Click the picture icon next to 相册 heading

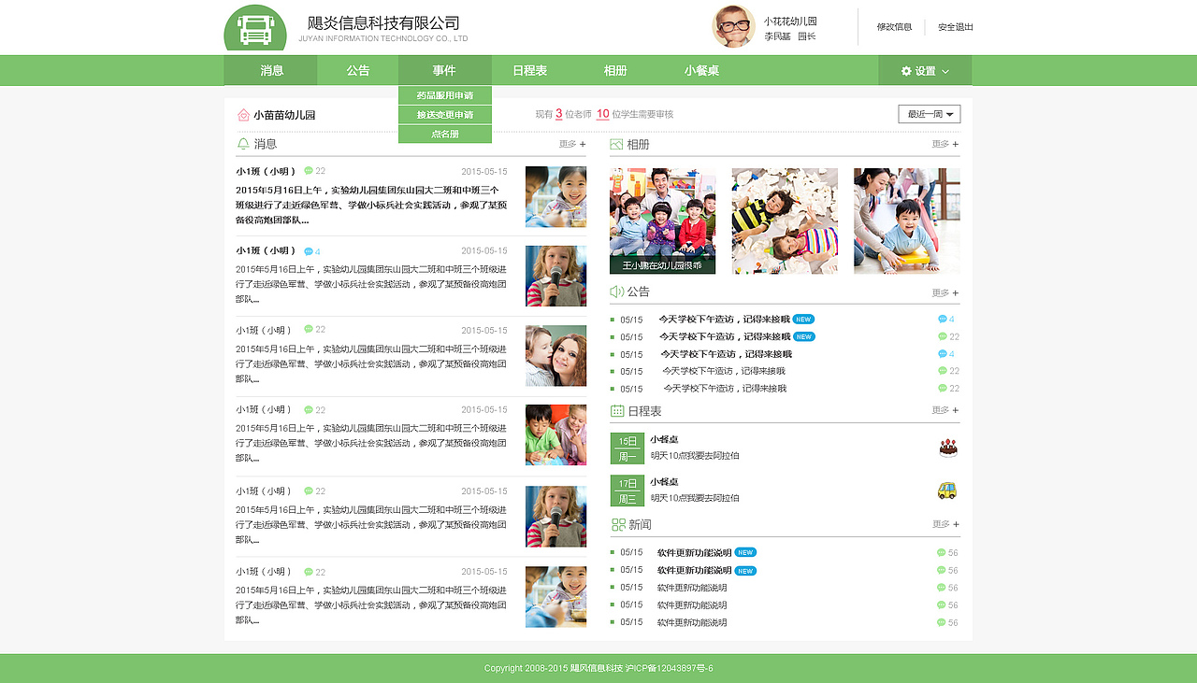point(616,144)
